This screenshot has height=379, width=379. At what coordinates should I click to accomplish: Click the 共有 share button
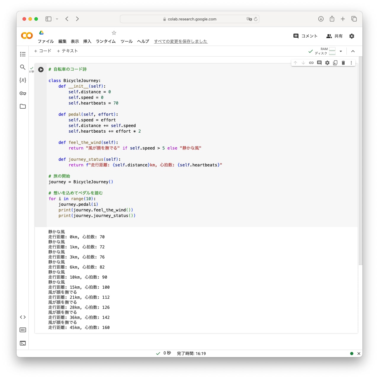pos(335,36)
